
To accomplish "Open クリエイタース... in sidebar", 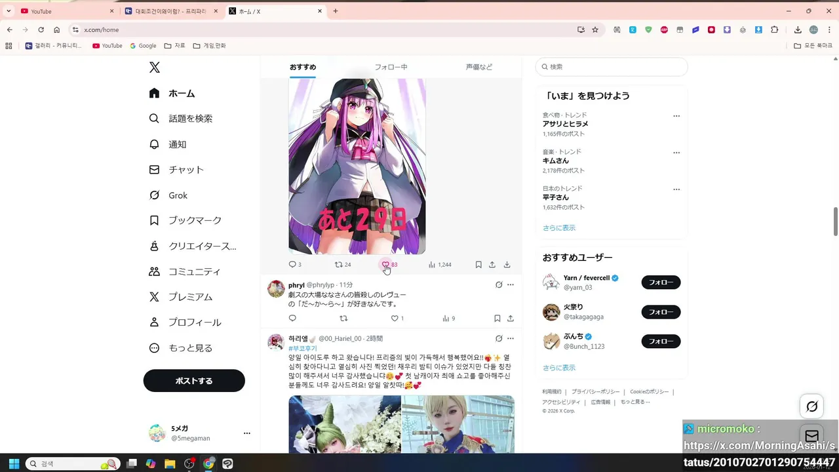I will [193, 246].
